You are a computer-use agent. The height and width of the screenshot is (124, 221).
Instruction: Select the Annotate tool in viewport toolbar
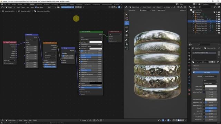click(x=127, y=40)
